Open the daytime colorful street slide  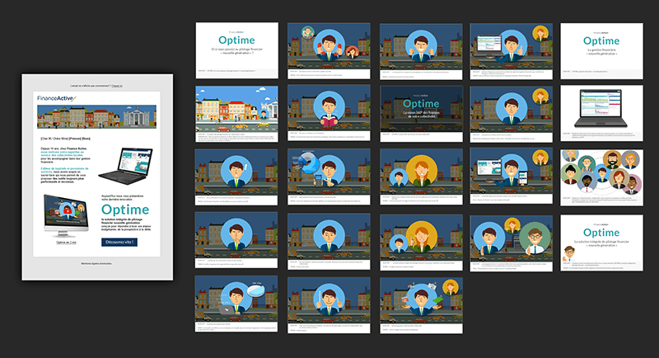[236, 114]
